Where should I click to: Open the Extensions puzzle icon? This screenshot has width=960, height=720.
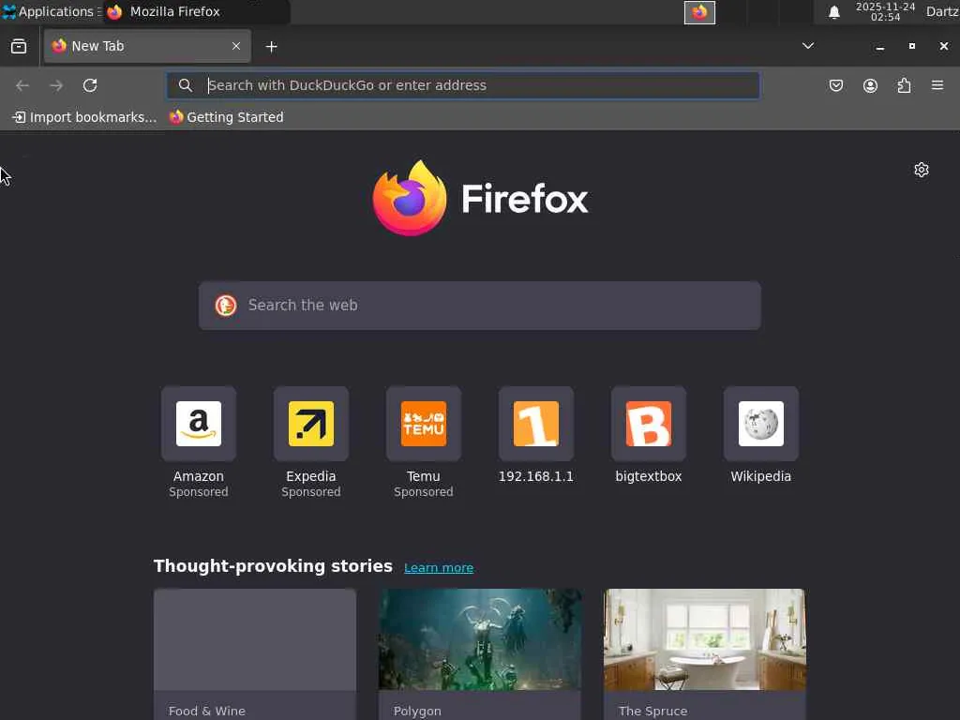pyautogui.click(x=904, y=85)
